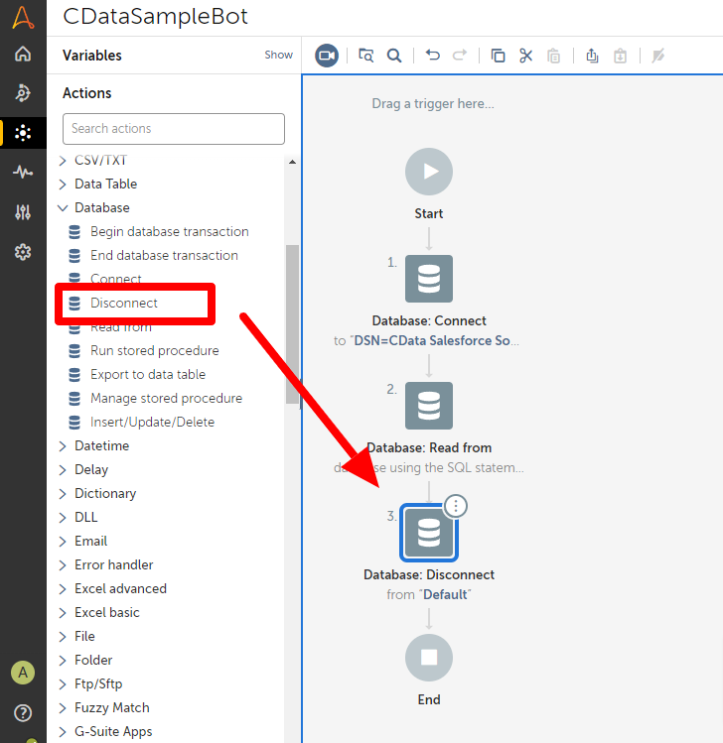Screen dimensions: 723x743
Task: Click the help question mark icon
Action: point(23,712)
